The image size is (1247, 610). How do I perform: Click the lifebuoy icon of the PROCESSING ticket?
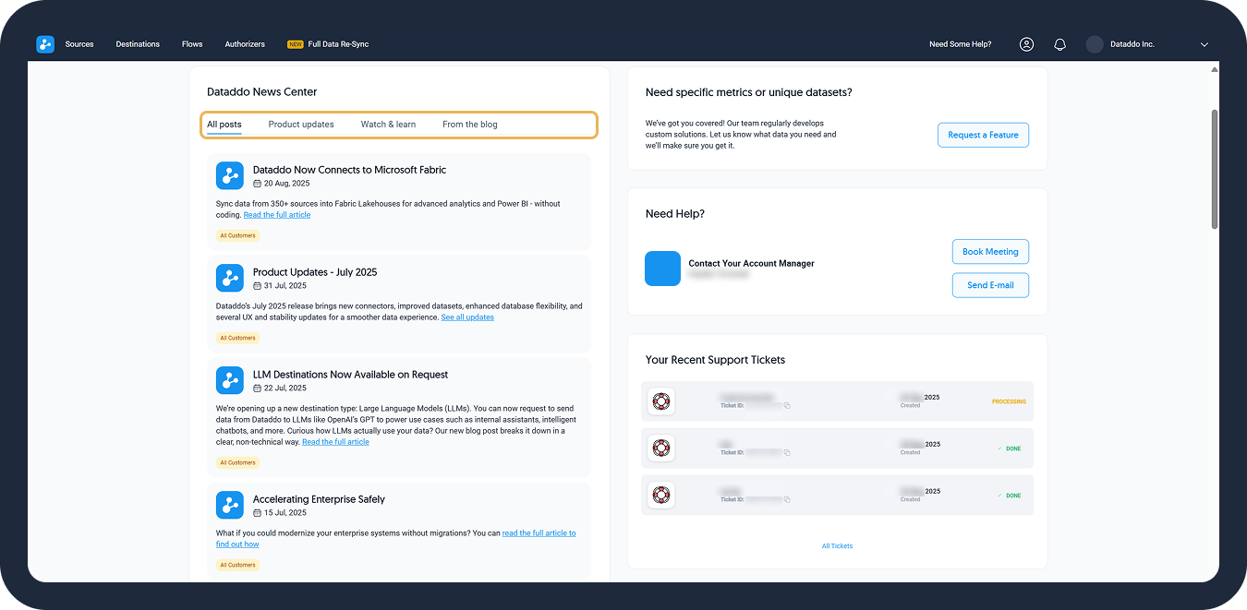coord(660,401)
